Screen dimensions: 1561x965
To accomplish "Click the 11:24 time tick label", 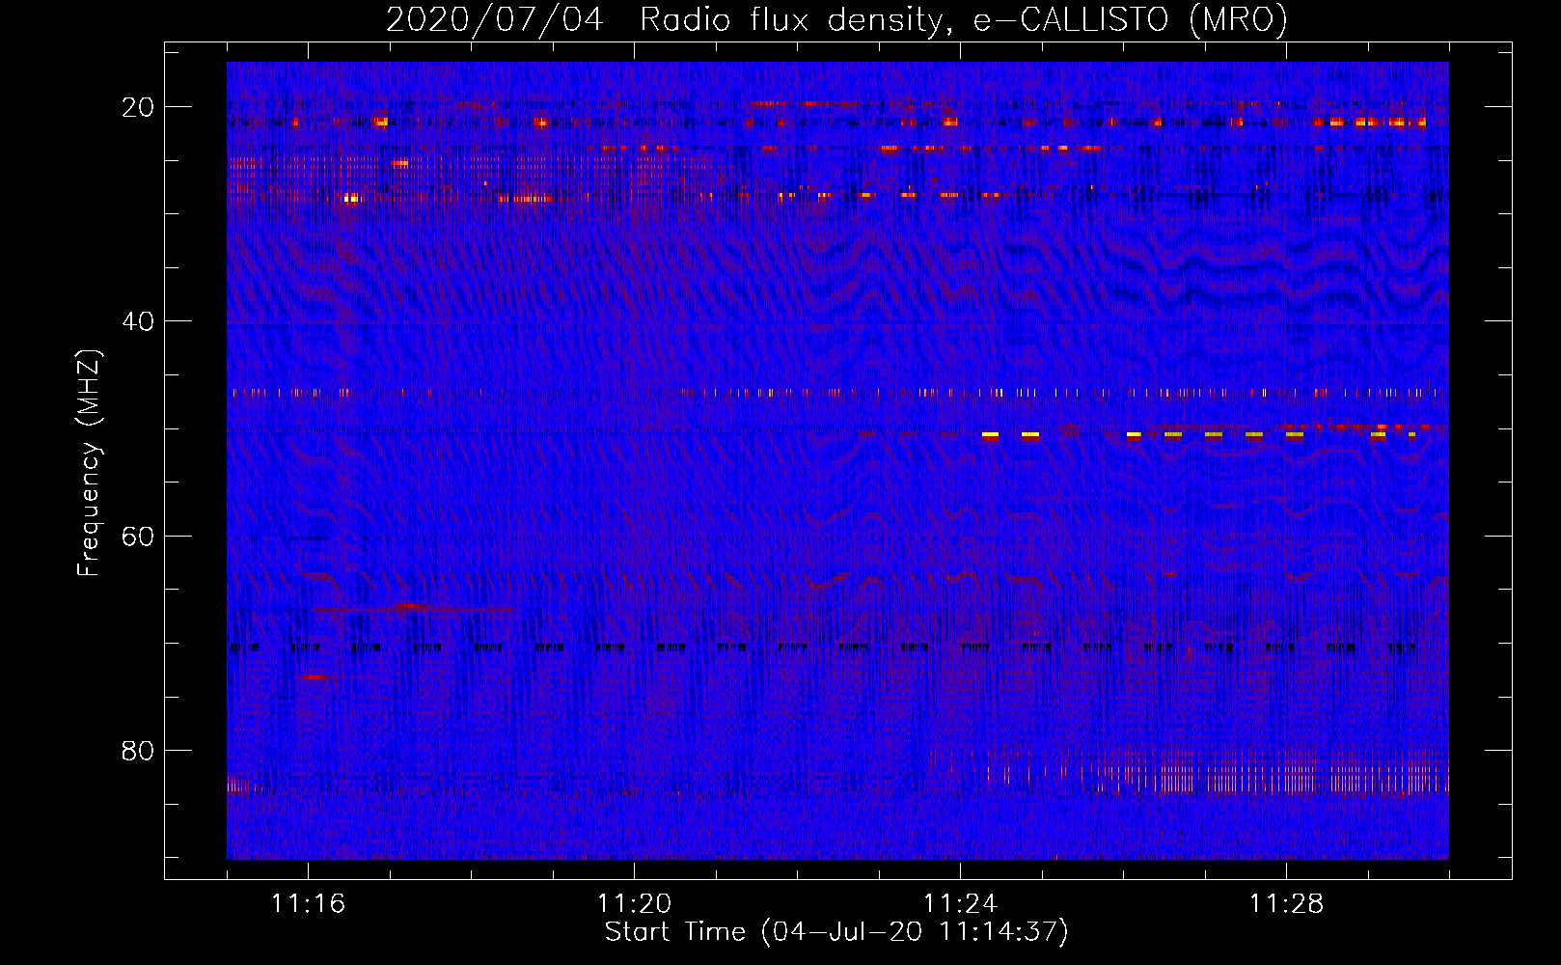I will click(x=960, y=904).
